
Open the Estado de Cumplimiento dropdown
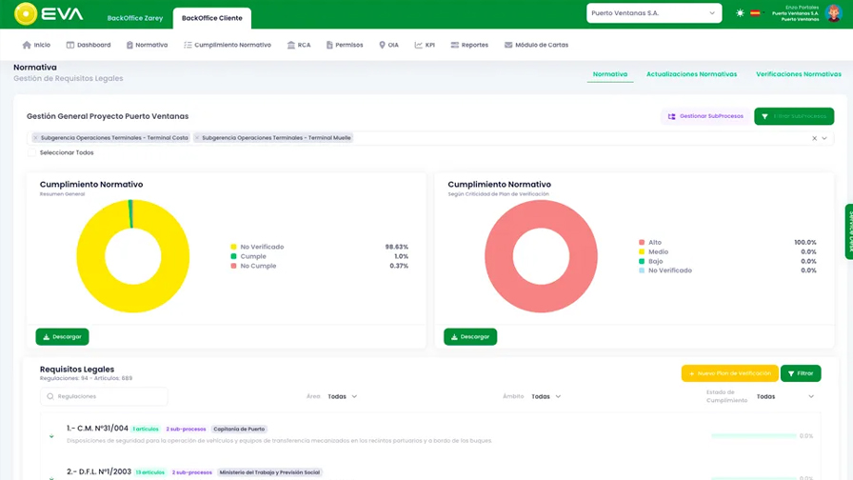click(784, 396)
